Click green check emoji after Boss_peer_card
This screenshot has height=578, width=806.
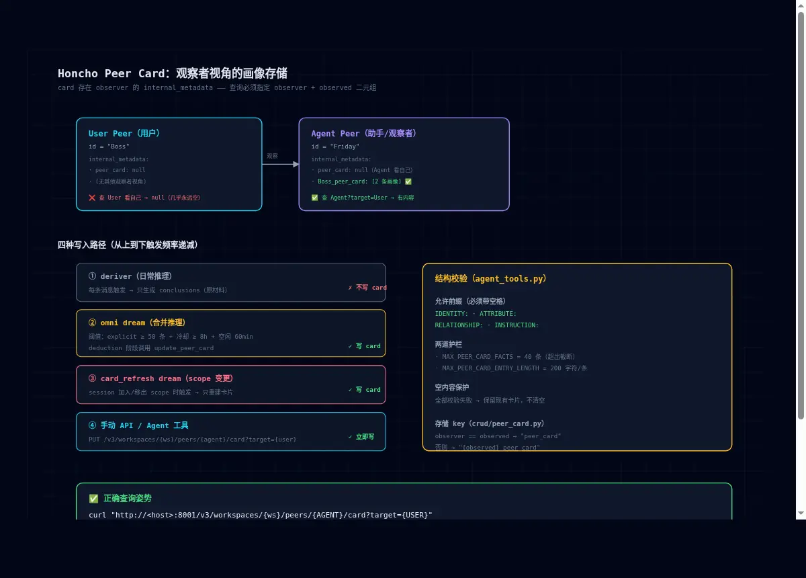click(x=408, y=181)
